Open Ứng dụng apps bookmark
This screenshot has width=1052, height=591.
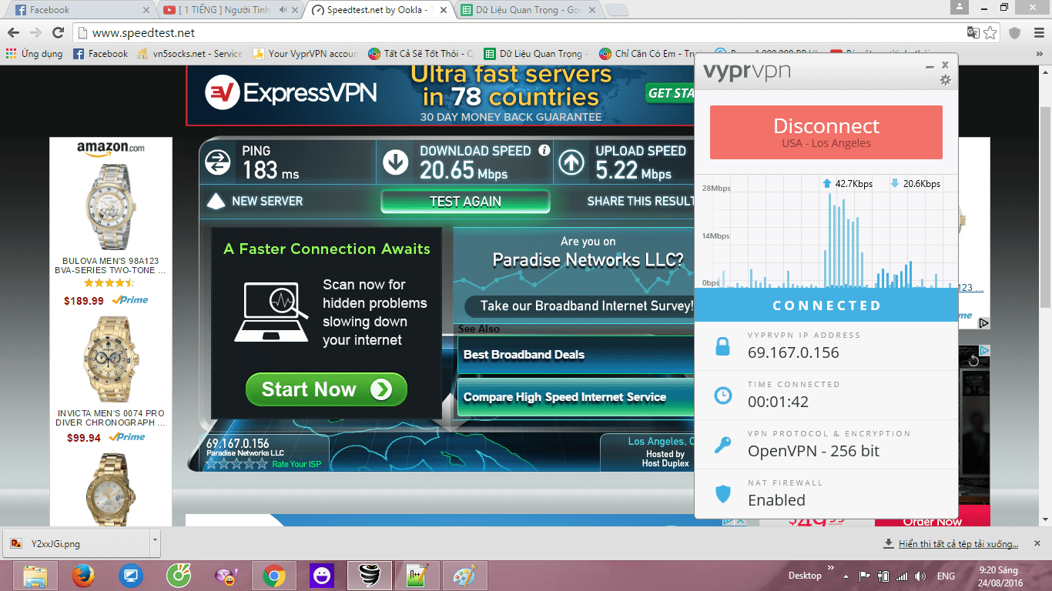35,54
